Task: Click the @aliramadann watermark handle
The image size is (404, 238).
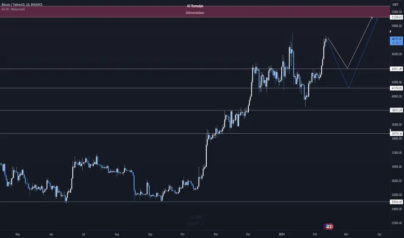Action: point(195,13)
